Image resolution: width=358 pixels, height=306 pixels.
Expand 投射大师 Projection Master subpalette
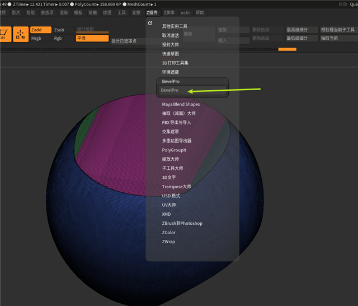tap(170, 45)
